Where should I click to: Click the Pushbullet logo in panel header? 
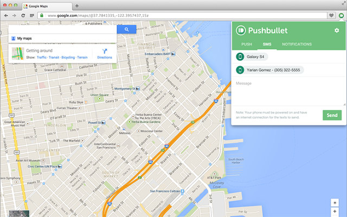tap(241, 30)
